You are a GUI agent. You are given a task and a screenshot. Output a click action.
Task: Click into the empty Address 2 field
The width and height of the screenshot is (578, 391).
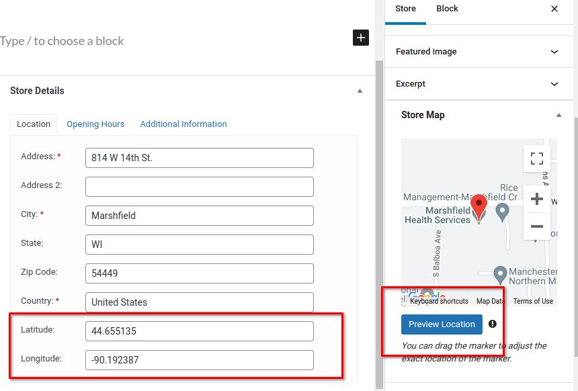[200, 187]
